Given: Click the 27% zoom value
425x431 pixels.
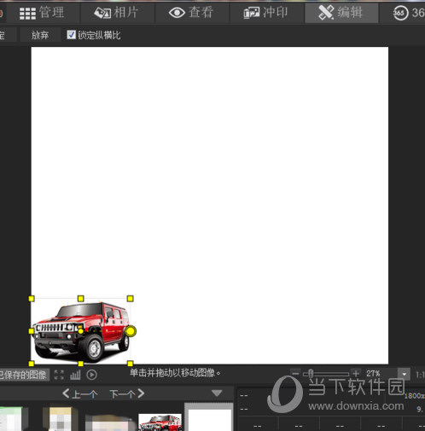Looking at the screenshot, I should coord(373,373).
